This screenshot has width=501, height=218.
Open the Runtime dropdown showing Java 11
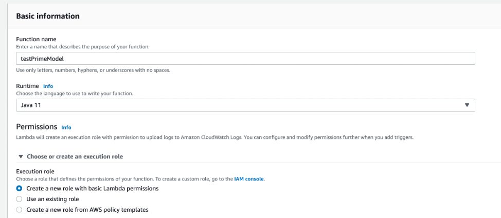[x=245, y=105]
